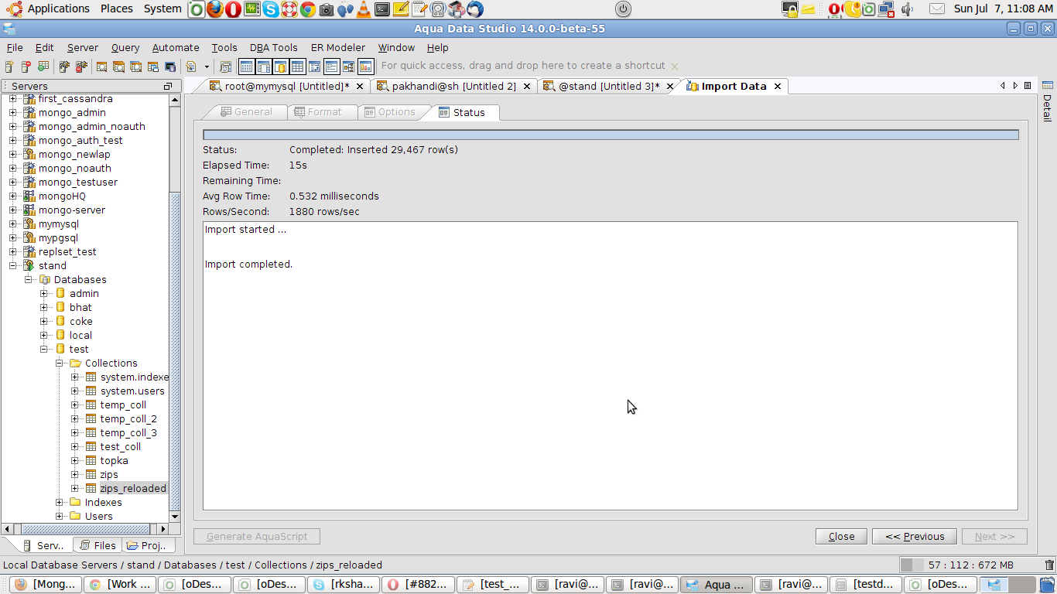Click the green-dot table toolbar icon
The height and width of the screenshot is (594, 1057).
coord(43,67)
